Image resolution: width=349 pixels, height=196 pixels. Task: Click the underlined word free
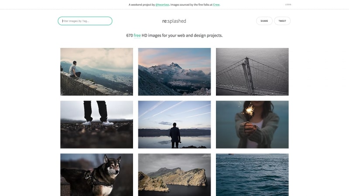point(137,35)
